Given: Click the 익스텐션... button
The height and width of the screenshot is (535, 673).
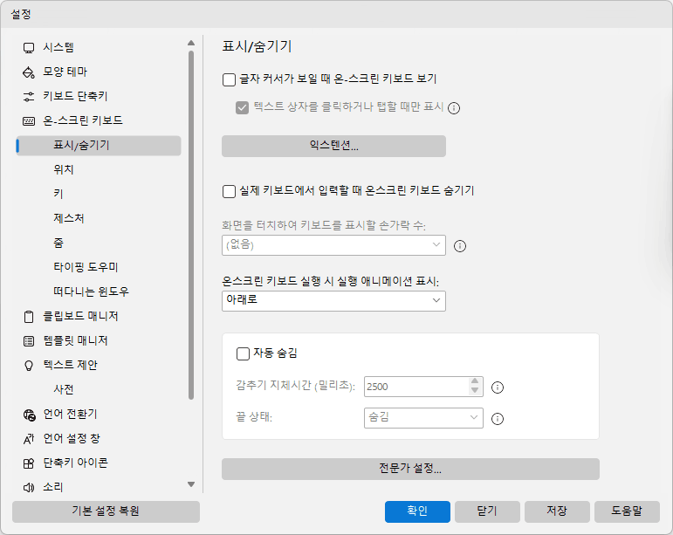Looking at the screenshot, I should (x=333, y=146).
